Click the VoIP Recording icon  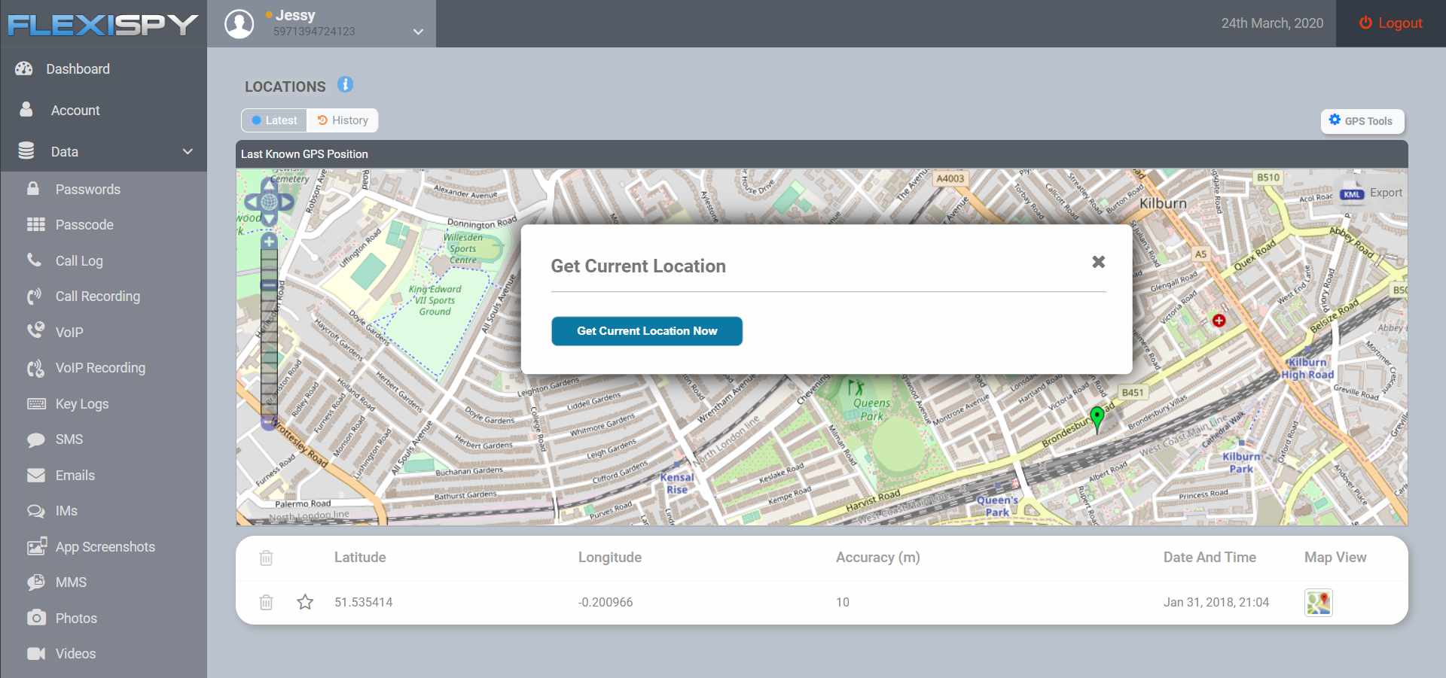(35, 368)
